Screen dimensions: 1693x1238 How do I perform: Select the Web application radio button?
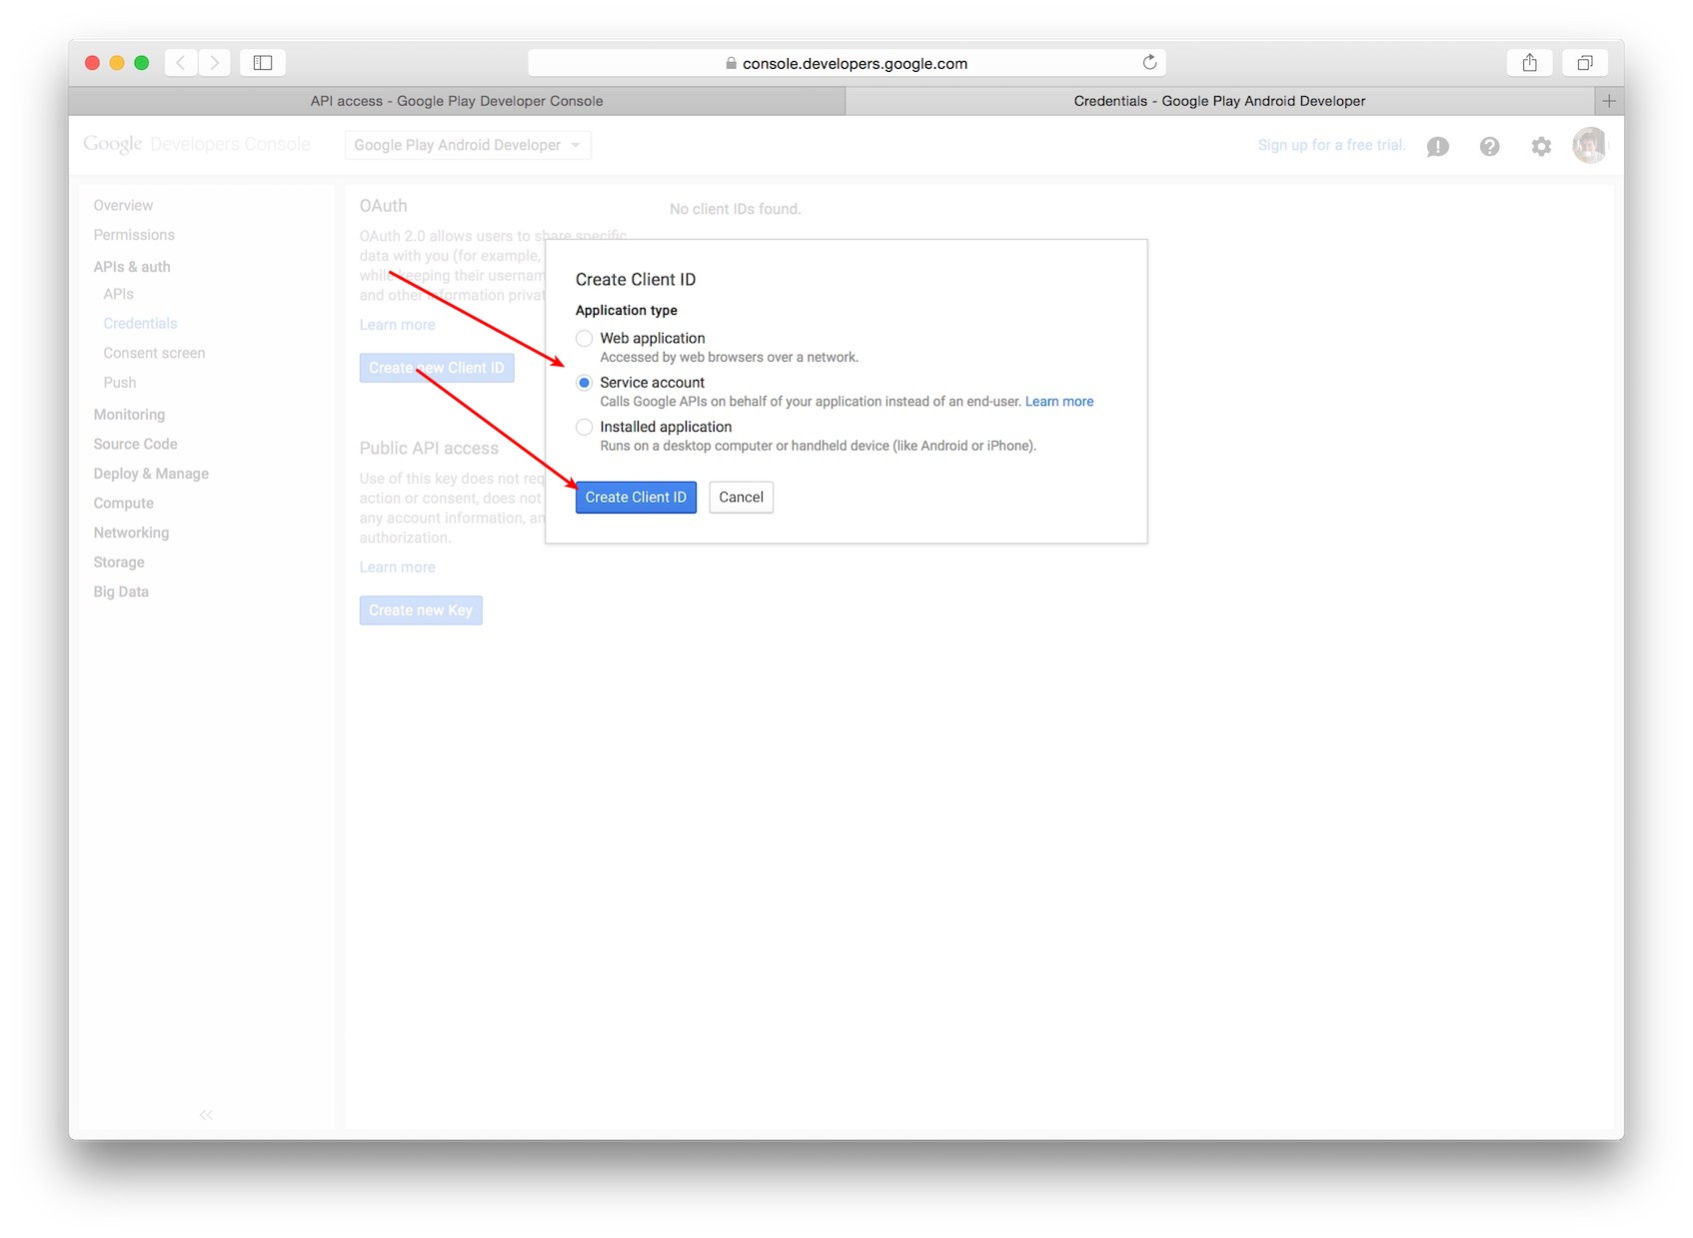tap(585, 339)
